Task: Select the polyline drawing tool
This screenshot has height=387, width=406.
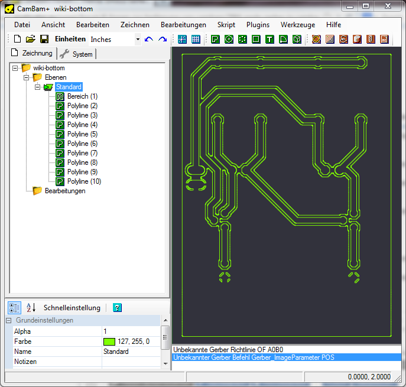Action: pyautogui.click(x=215, y=39)
